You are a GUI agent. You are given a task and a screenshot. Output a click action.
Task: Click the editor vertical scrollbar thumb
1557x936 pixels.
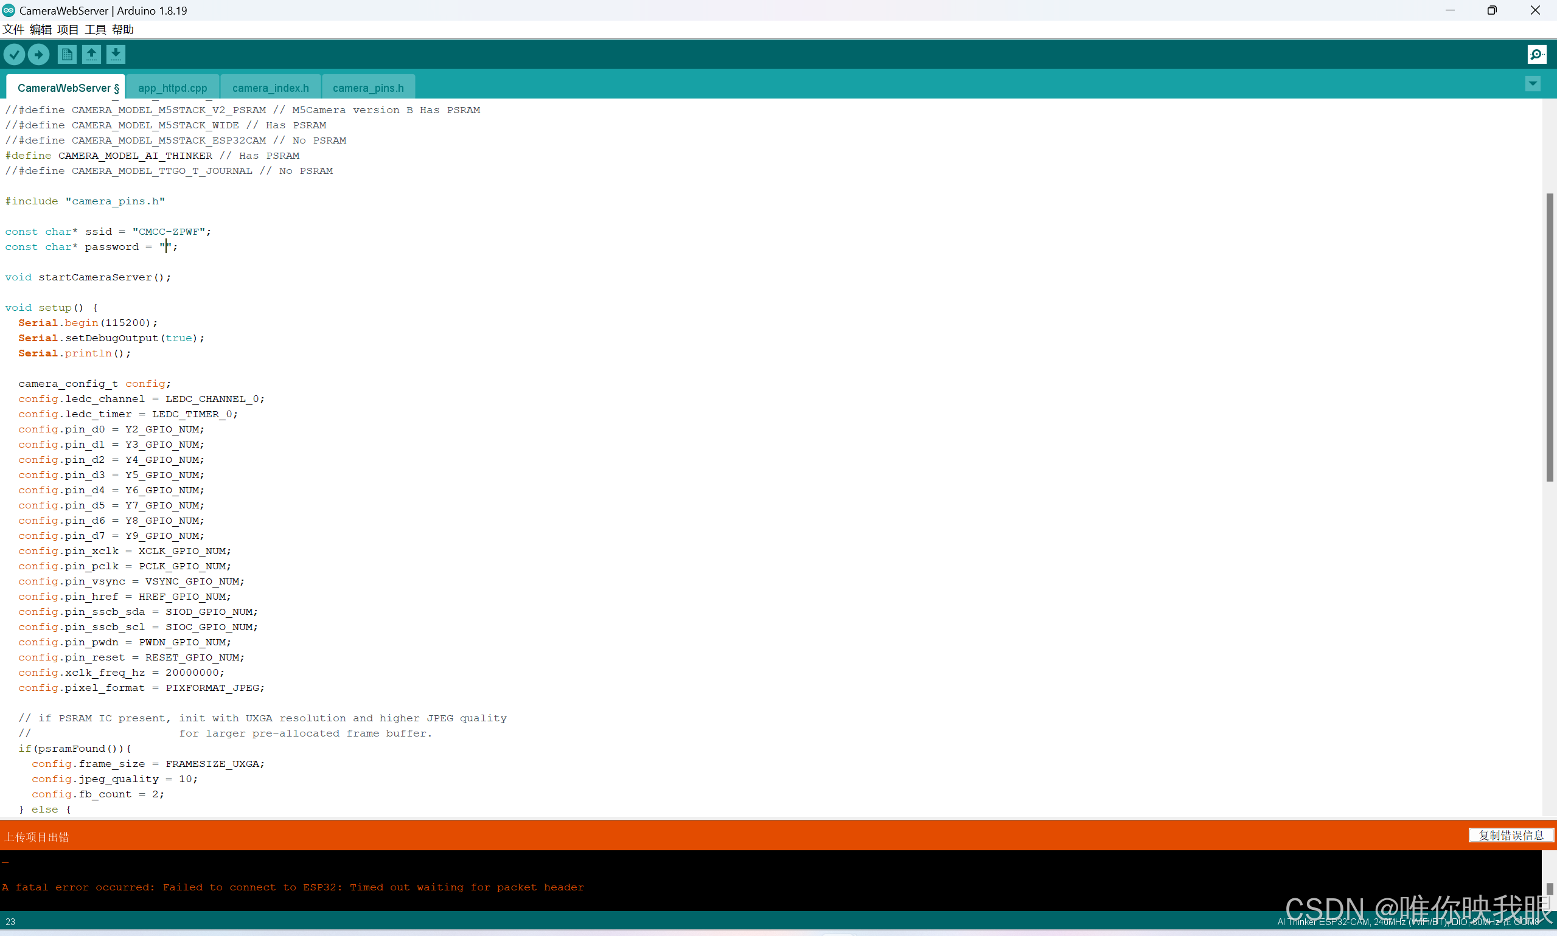(1550, 338)
